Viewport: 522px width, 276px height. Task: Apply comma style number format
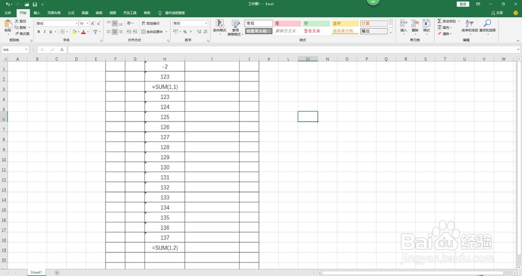point(191,32)
